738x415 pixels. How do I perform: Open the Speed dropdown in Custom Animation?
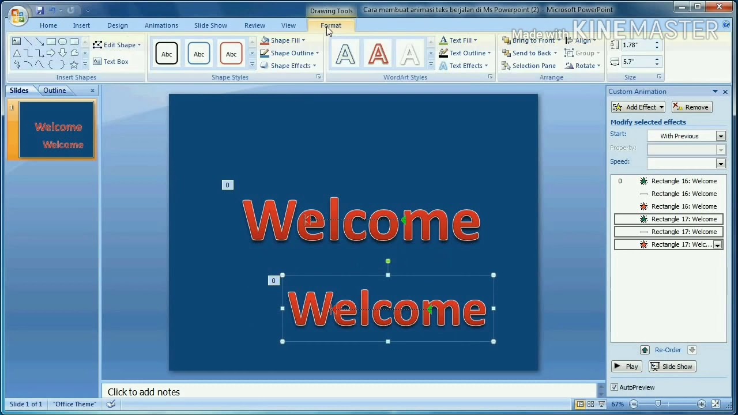click(721, 164)
